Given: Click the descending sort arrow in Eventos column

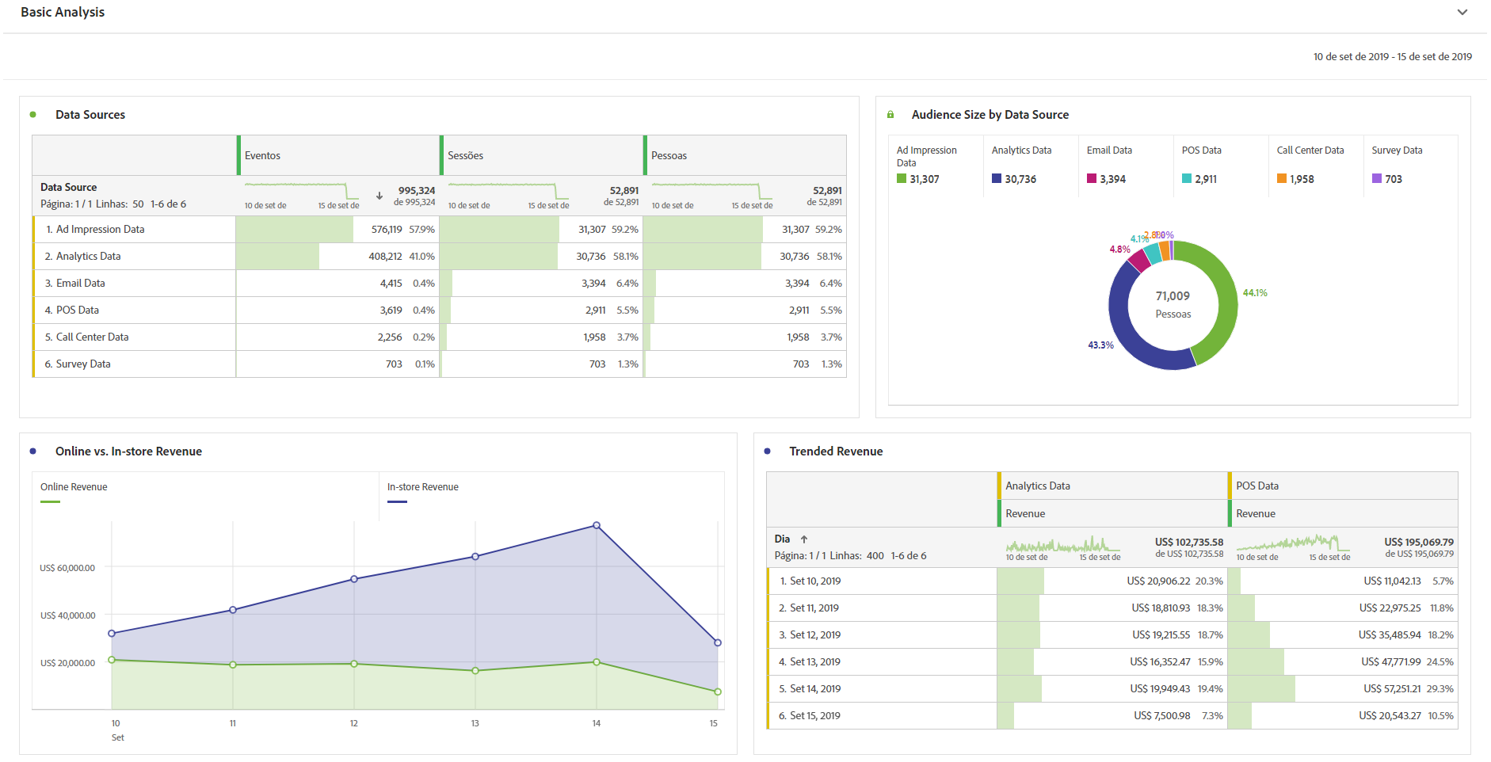Looking at the screenshot, I should pyautogui.click(x=379, y=196).
